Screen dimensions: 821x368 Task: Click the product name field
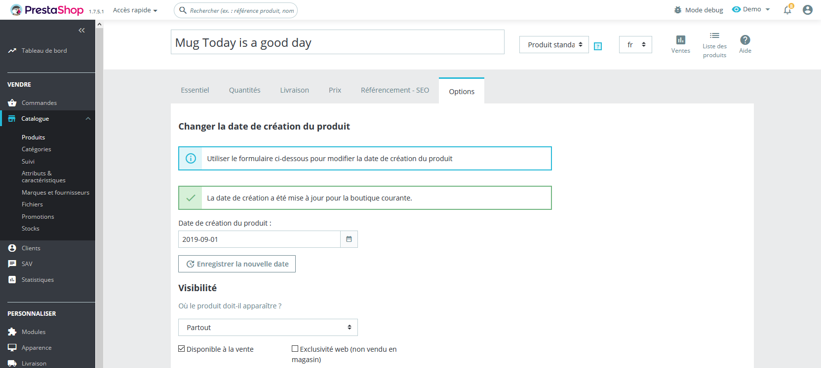pos(337,42)
